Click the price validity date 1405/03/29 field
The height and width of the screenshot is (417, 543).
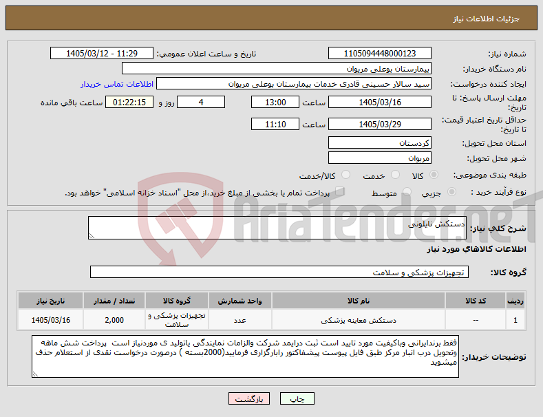pyautogui.click(x=379, y=124)
